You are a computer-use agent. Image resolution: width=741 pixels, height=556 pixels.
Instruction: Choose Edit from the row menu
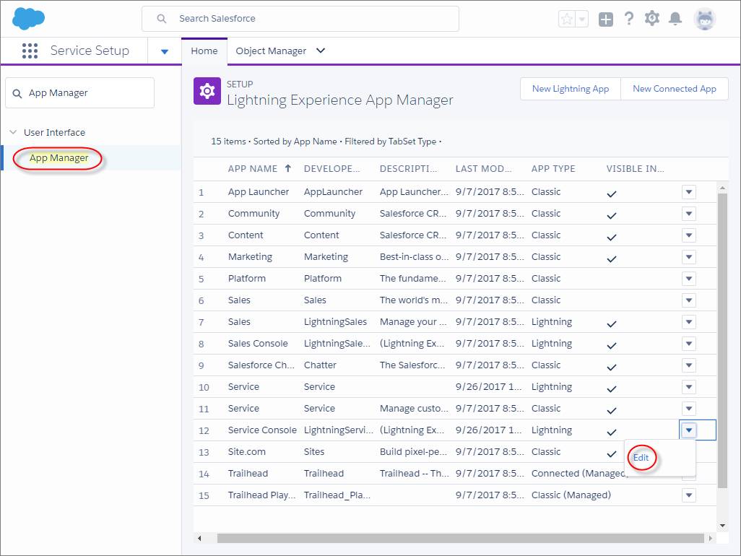[641, 458]
